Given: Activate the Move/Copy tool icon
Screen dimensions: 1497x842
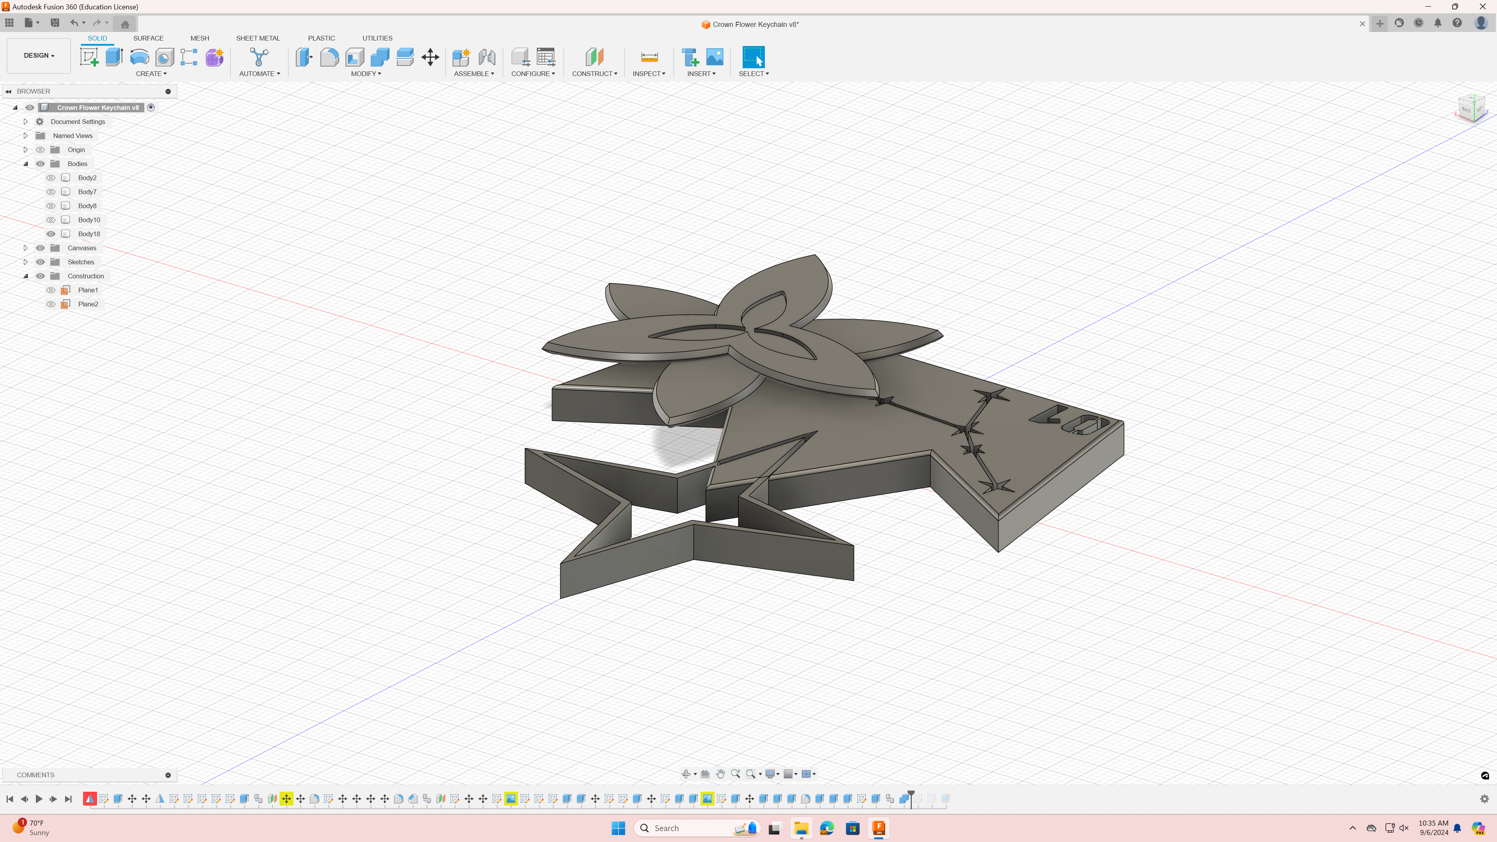Looking at the screenshot, I should [x=430, y=57].
